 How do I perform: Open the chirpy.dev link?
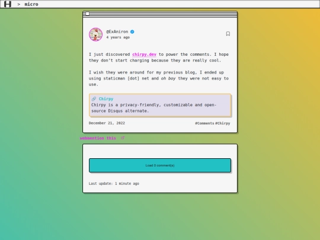144,55
